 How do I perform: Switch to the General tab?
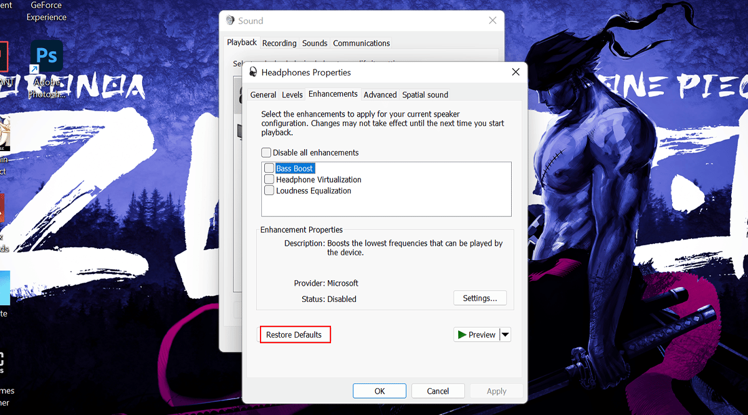pyautogui.click(x=263, y=95)
